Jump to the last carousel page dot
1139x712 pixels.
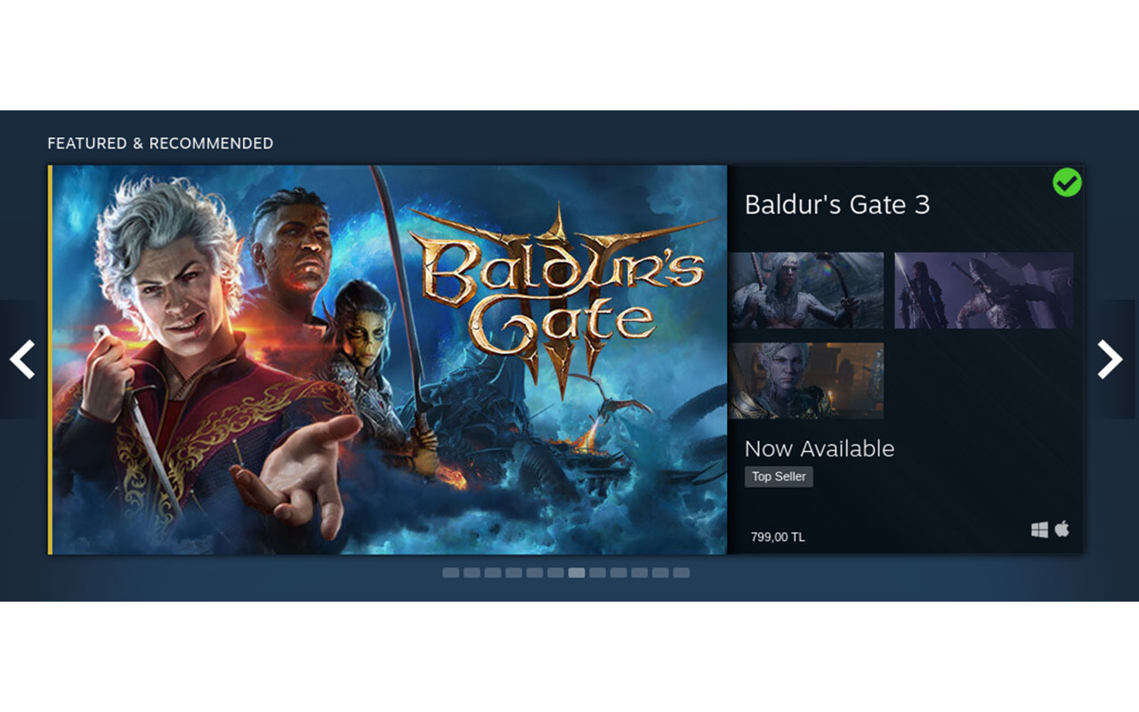(681, 572)
